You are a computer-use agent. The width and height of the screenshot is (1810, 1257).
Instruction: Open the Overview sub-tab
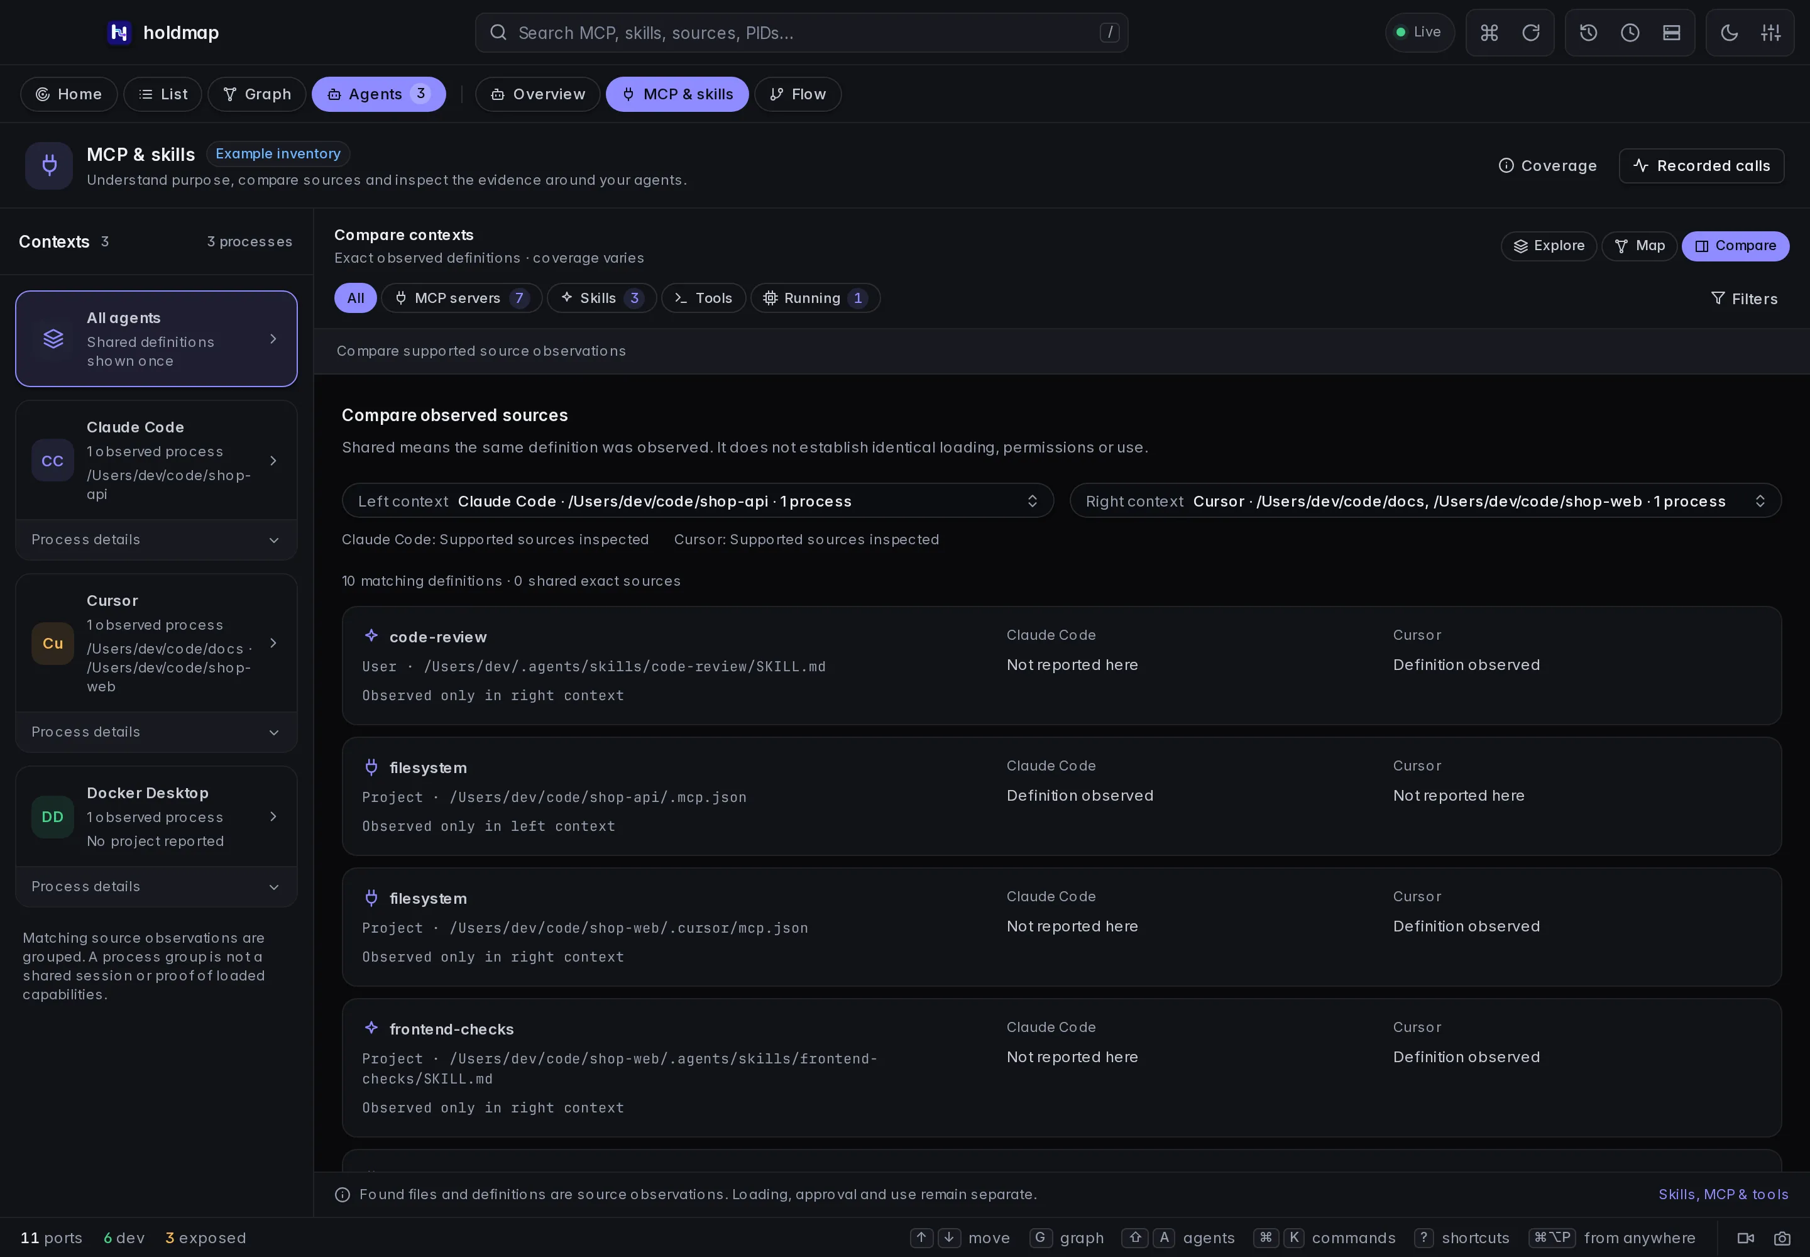tap(537, 94)
